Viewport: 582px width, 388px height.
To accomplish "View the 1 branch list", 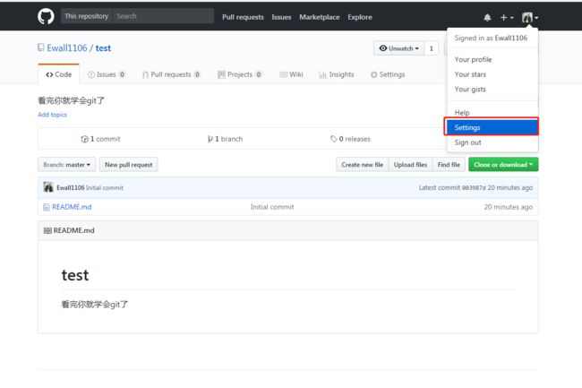I will [225, 139].
